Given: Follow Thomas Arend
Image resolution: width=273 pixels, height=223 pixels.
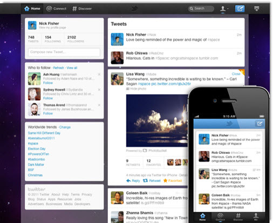Looking at the screenshot, I should click(x=48, y=113).
